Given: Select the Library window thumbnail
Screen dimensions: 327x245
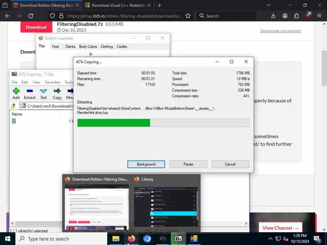Looking at the screenshot, I should click(166, 203).
